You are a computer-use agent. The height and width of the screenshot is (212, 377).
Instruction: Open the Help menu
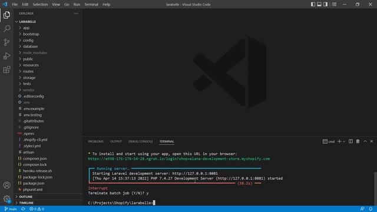(x=106, y=4)
